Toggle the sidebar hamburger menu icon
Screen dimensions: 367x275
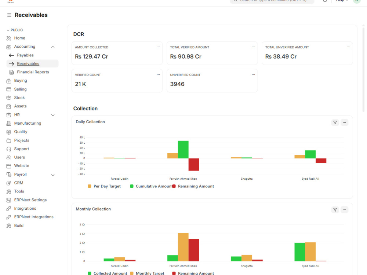point(9,15)
